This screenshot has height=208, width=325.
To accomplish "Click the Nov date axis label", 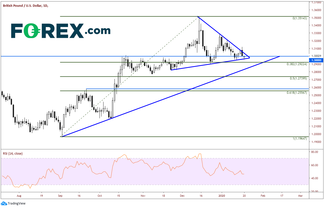I will click(143, 195).
